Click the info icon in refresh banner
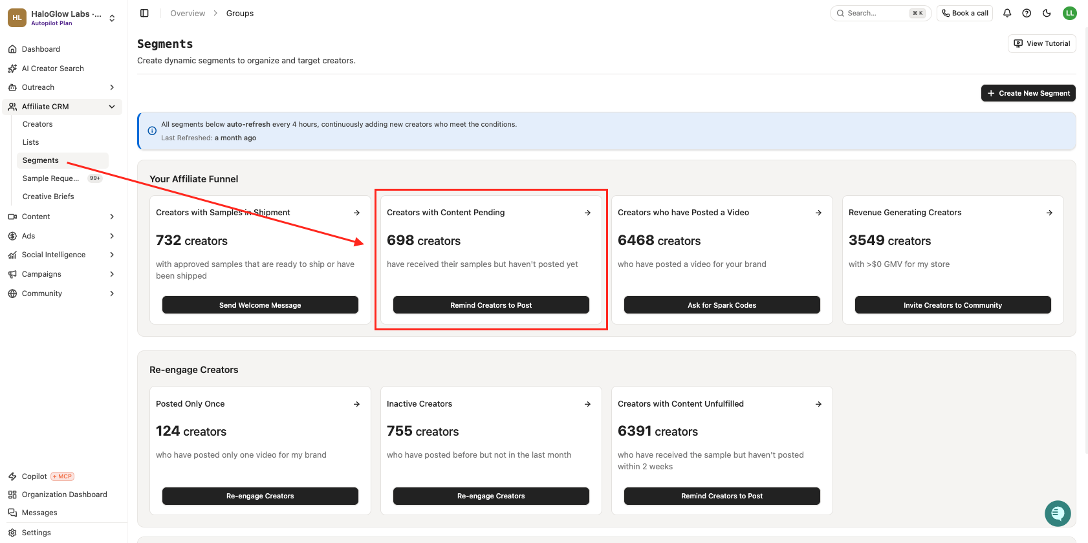 point(152,131)
